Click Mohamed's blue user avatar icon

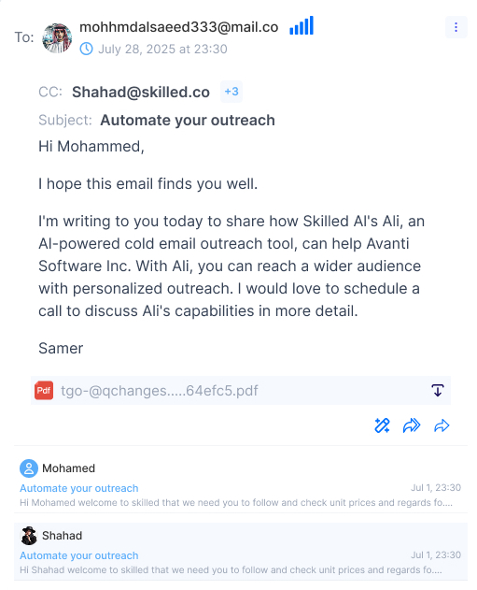click(29, 468)
